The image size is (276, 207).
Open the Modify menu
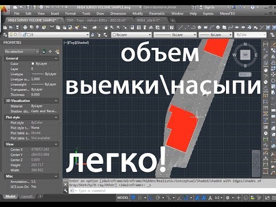(x=137, y=14)
